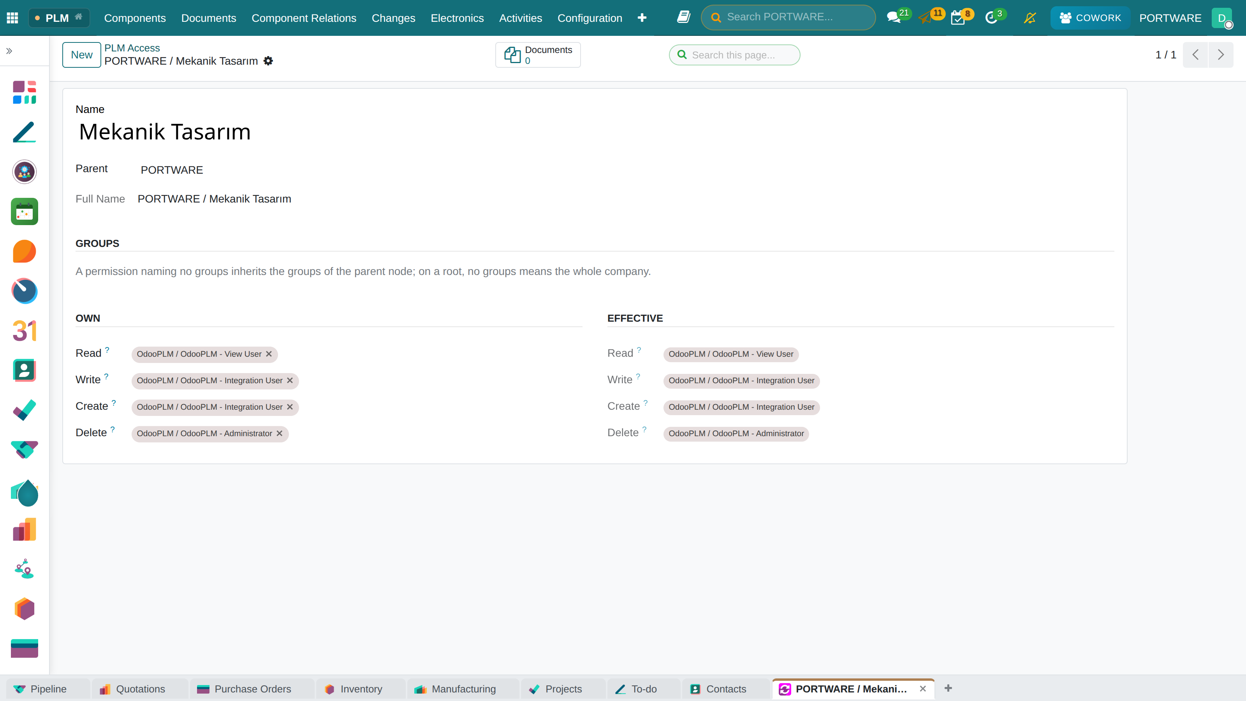The width and height of the screenshot is (1246, 701).
Task: Open the Configuration menu
Action: point(590,18)
